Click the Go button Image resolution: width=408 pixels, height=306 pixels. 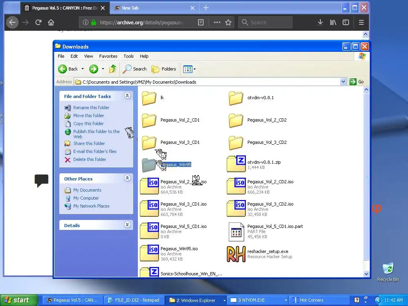357,82
